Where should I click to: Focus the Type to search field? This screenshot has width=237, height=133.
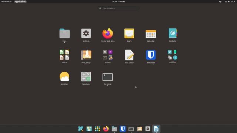pos(118,8)
